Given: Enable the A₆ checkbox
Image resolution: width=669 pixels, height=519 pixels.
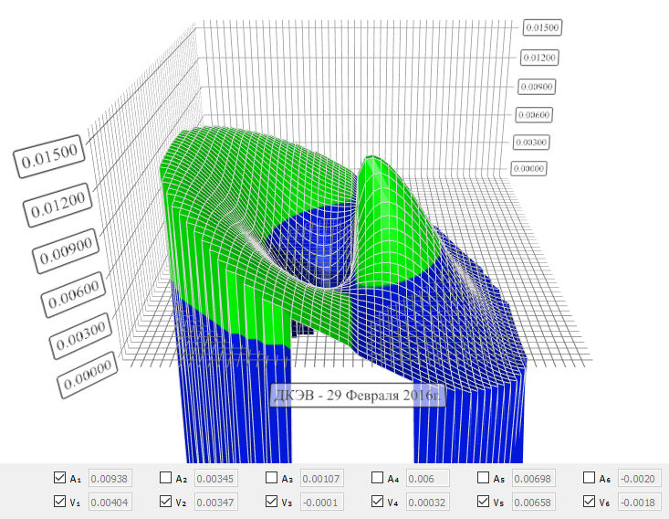Looking at the screenshot, I should (590, 477).
